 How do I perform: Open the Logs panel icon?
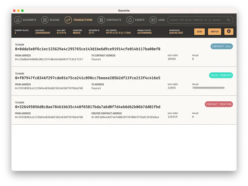[x=153, y=20]
